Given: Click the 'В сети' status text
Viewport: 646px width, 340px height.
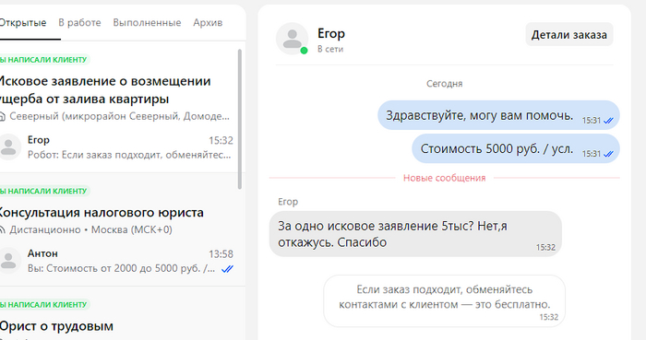Looking at the screenshot, I should pyautogui.click(x=330, y=49).
